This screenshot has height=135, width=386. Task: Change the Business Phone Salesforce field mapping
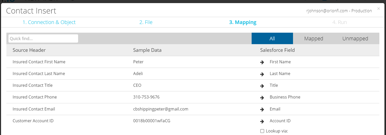click(x=285, y=97)
